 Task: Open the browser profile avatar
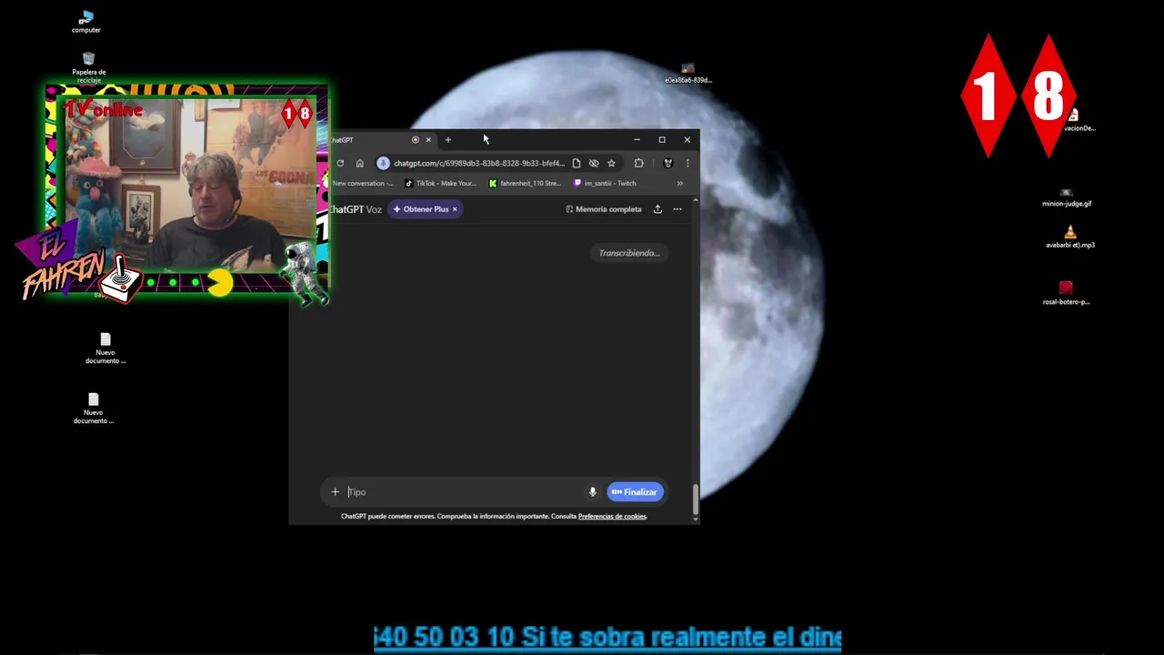pos(667,164)
